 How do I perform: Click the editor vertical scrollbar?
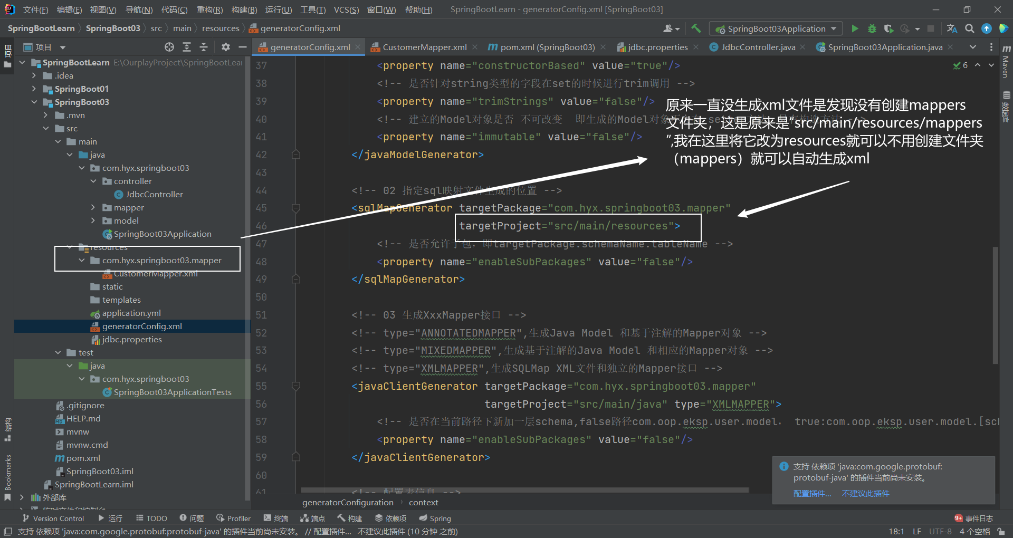(x=995, y=305)
